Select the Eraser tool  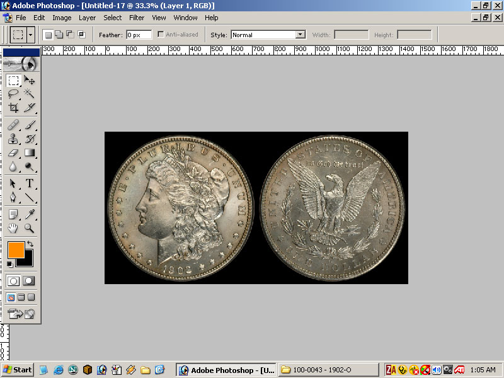(13, 152)
